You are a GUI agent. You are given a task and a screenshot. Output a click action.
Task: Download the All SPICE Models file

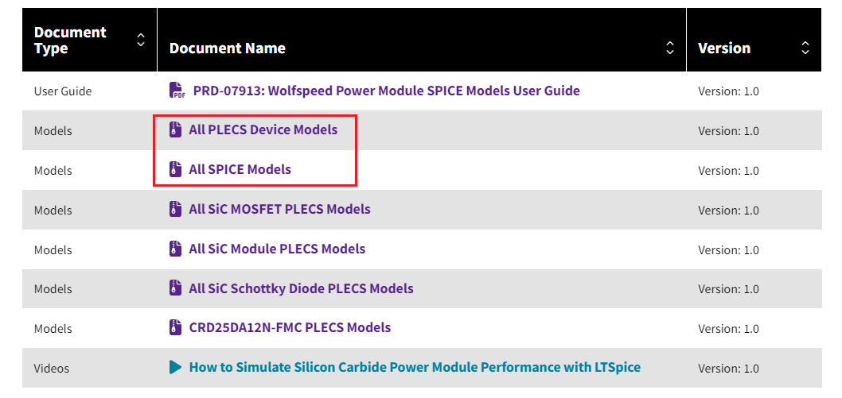click(x=240, y=169)
